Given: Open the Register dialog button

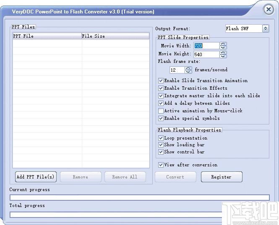Looking at the screenshot, I should [x=222, y=177].
